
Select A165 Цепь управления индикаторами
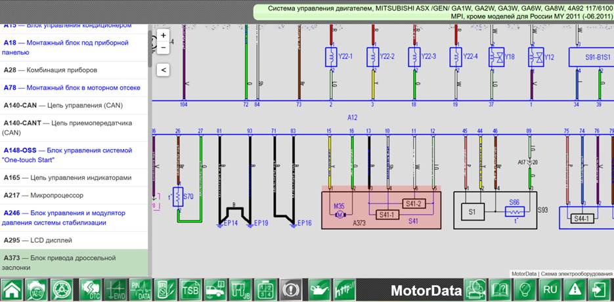pos(74,178)
